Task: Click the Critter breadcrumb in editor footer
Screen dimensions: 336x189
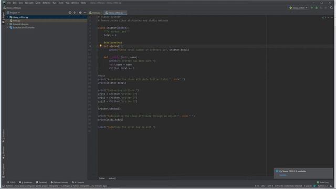Action: 102,178
